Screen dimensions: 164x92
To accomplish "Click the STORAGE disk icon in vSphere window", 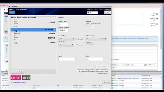I will [x=157, y=24].
